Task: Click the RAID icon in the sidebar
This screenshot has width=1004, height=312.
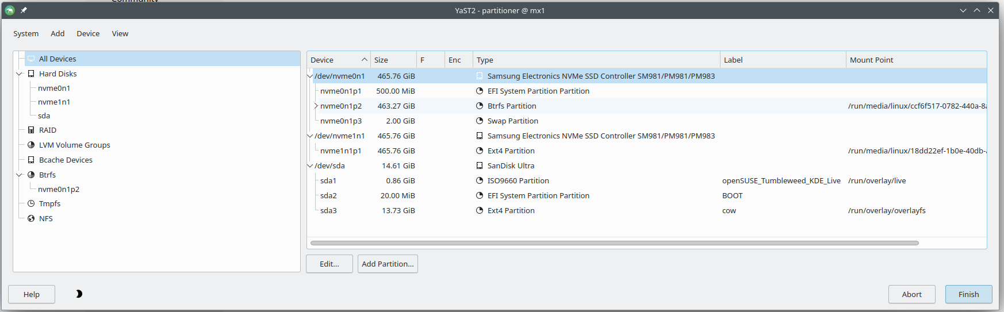Action: pos(31,130)
